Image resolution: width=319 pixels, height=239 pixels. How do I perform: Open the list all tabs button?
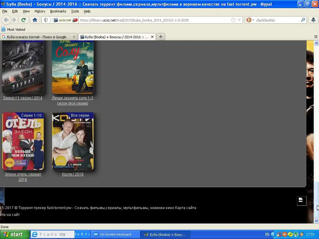pos(316,37)
